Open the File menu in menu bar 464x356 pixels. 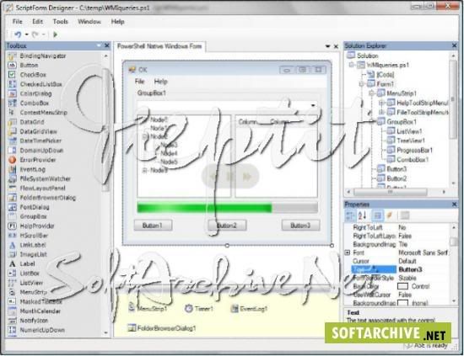[17, 22]
